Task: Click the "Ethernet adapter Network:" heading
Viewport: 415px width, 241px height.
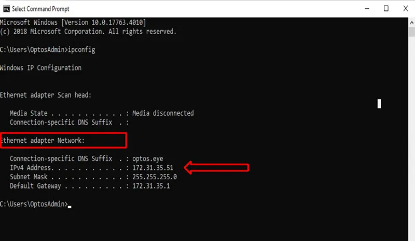Action: 43,140
